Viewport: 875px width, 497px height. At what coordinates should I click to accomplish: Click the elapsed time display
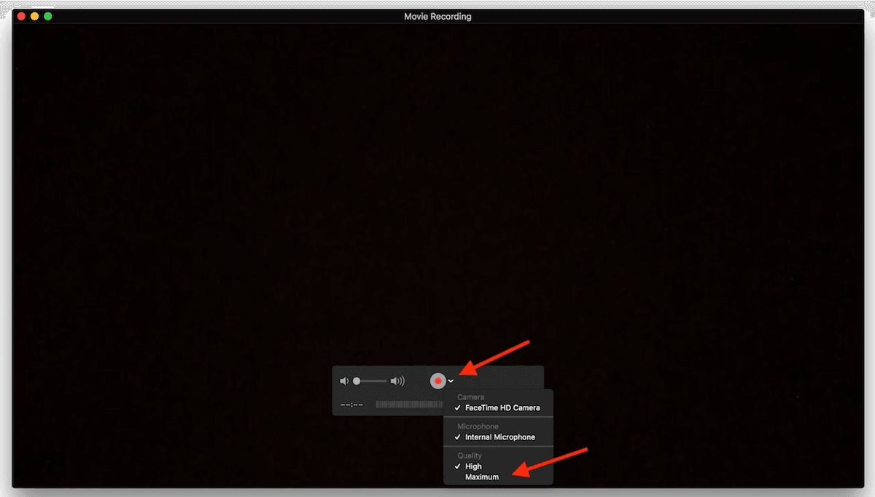coord(351,404)
